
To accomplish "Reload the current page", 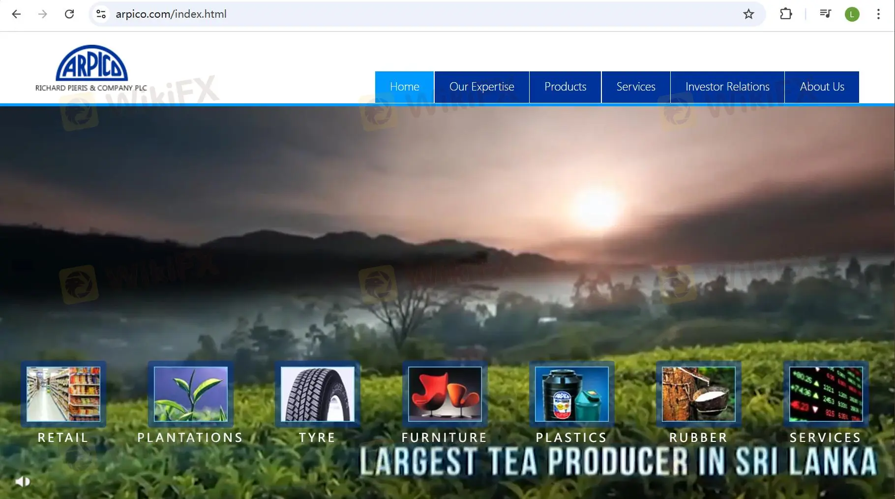I will point(70,14).
